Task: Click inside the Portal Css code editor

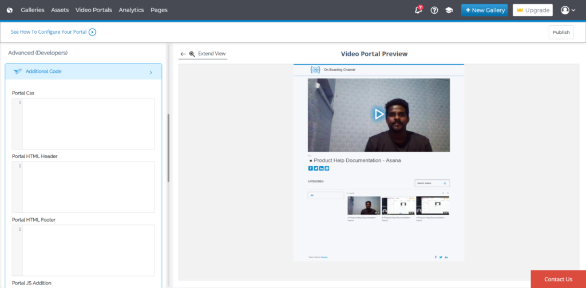Action: (x=88, y=124)
